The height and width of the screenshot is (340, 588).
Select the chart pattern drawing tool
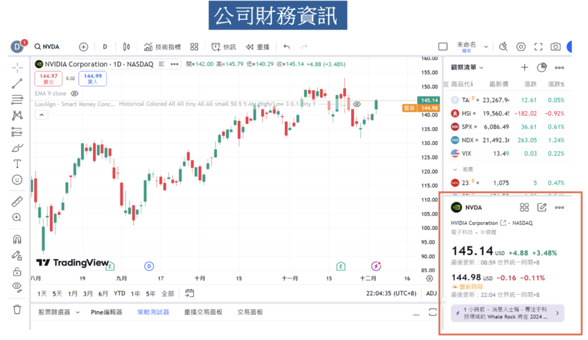(x=17, y=115)
